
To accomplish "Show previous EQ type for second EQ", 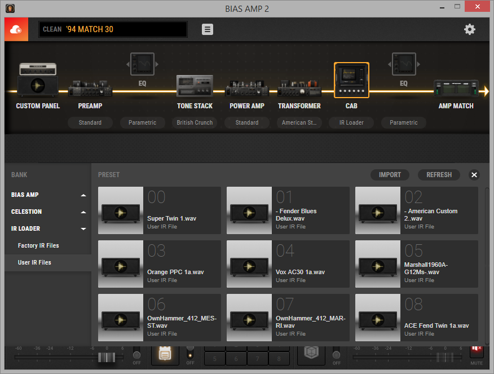I will point(390,64).
